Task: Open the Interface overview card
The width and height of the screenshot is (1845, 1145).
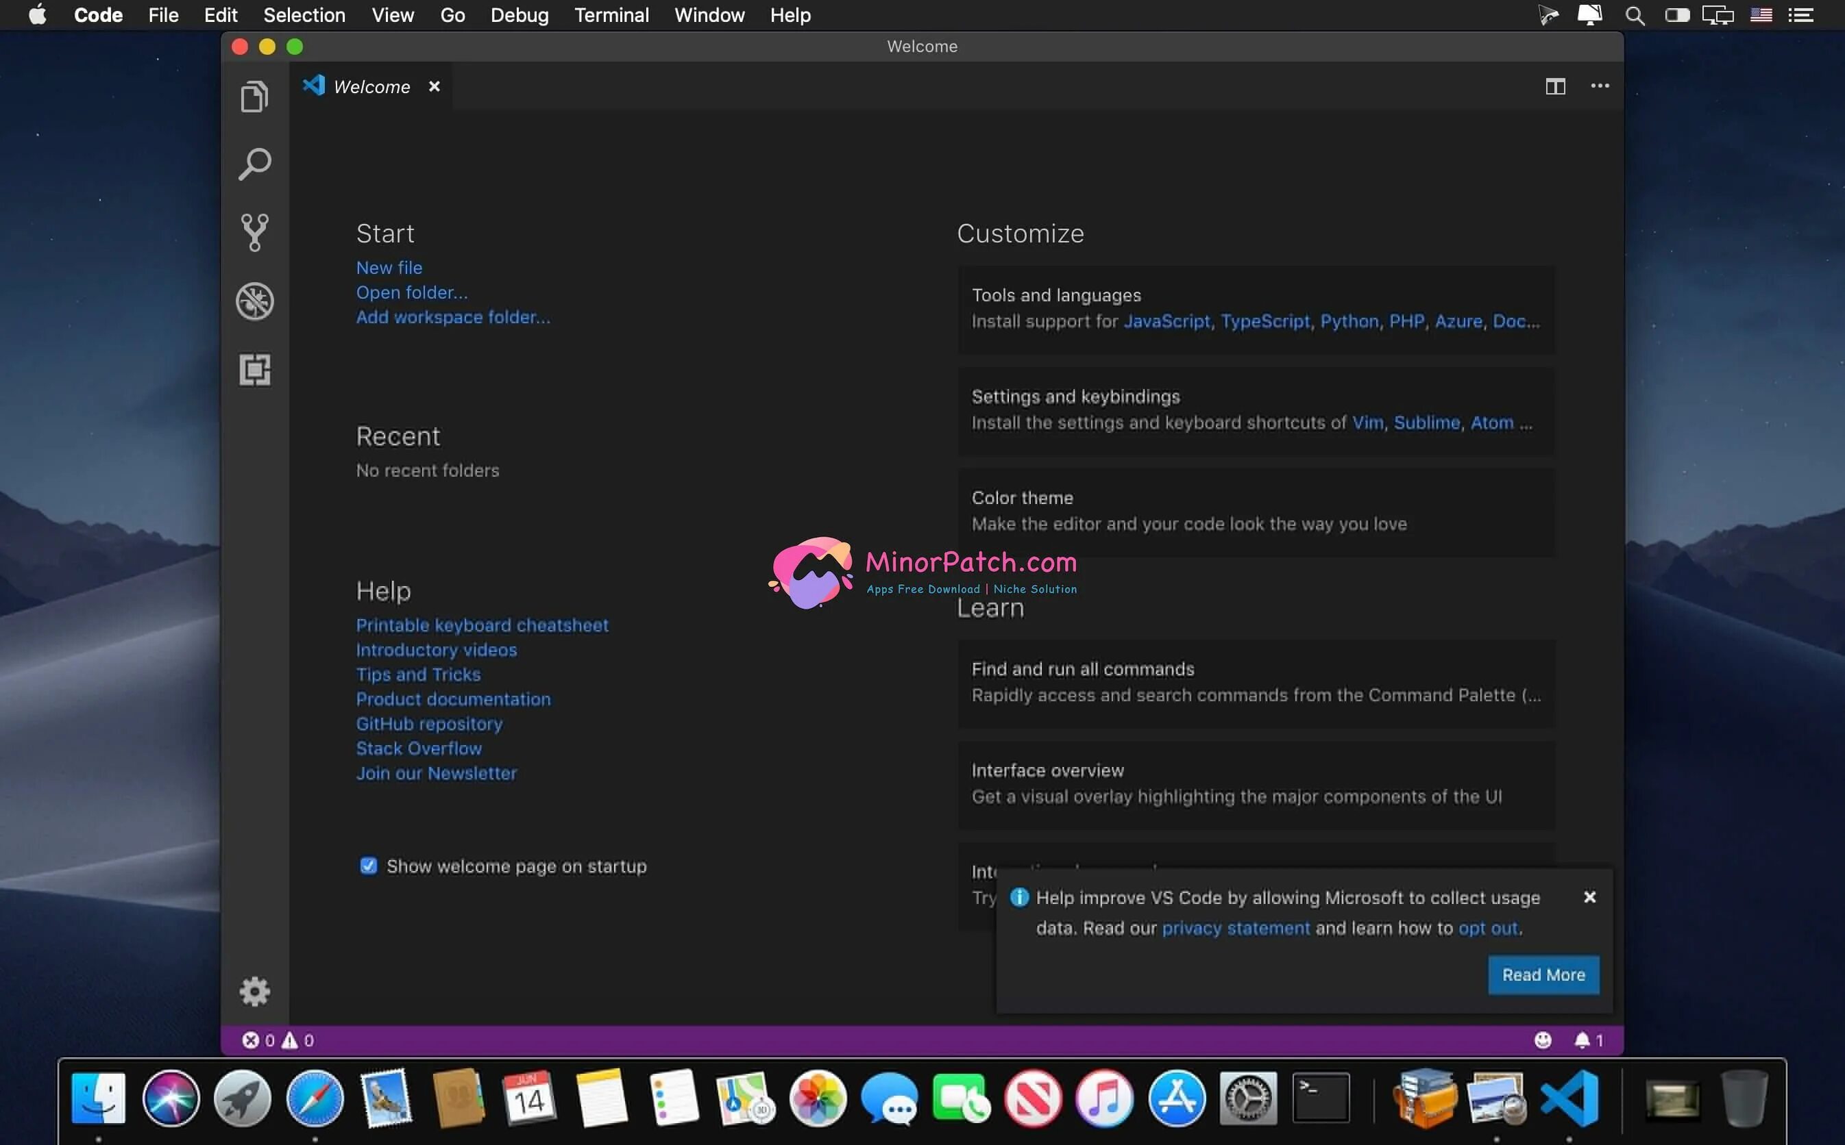Action: coord(1256,784)
